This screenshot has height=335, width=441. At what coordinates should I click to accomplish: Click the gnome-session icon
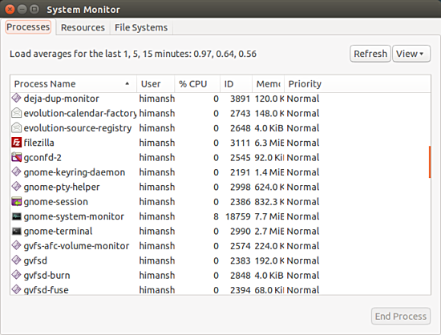(x=16, y=201)
